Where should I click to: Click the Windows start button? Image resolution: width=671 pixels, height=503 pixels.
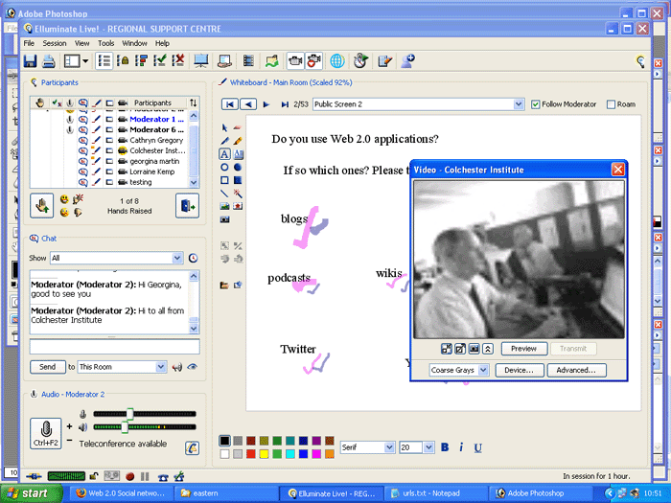coord(31,493)
